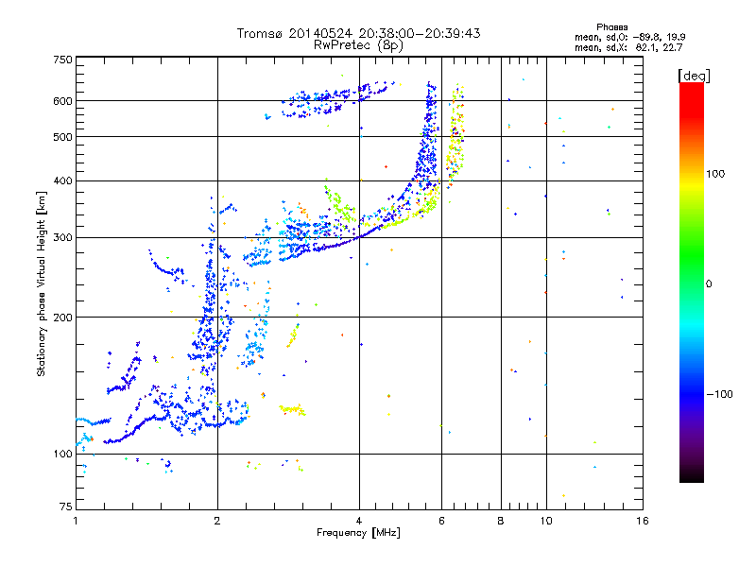Click the y-axis tick label '200'

pyautogui.click(x=62, y=318)
